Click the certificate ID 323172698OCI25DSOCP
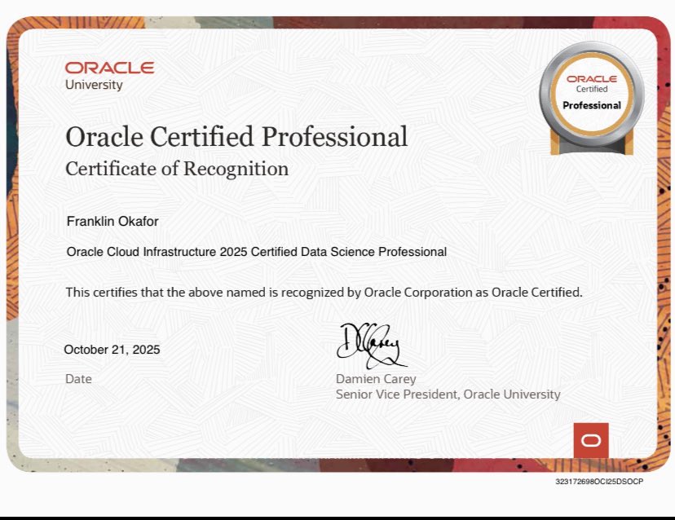675x520 pixels. point(599,481)
